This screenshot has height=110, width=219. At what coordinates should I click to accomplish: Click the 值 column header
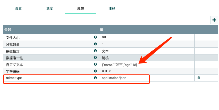(102, 30)
